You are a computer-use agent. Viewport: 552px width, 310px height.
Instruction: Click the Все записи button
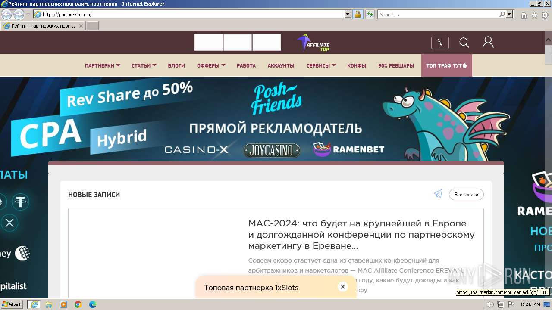[466, 195]
